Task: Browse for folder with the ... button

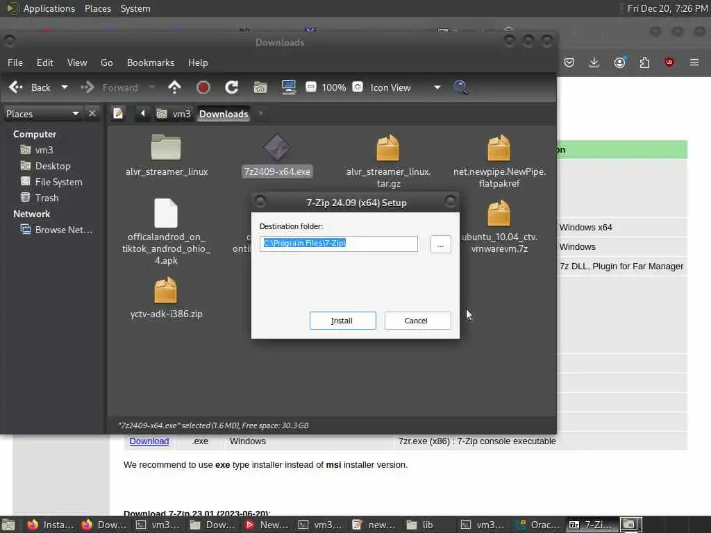Action: (x=440, y=245)
